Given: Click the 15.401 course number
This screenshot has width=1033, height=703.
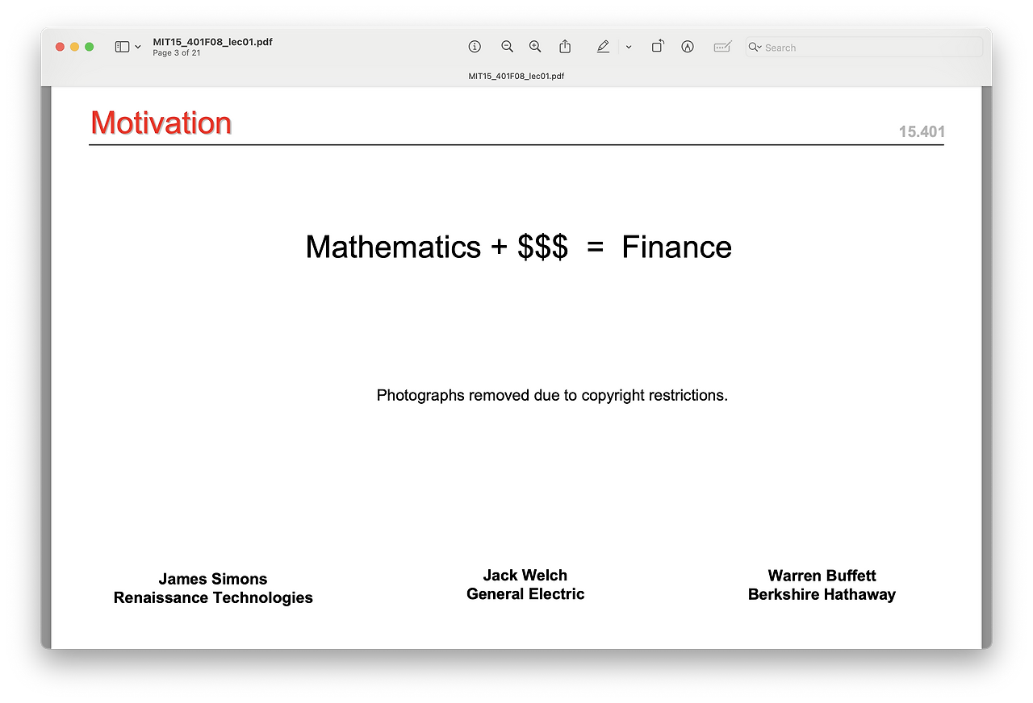Looking at the screenshot, I should [922, 131].
